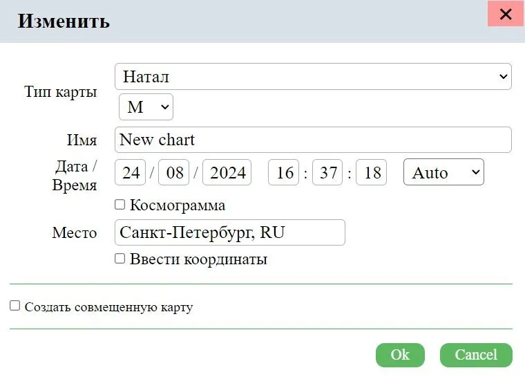Expand the M gender dropdown

tap(146, 107)
